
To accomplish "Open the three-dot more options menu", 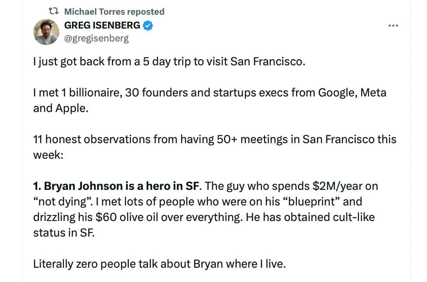I will point(393,26).
